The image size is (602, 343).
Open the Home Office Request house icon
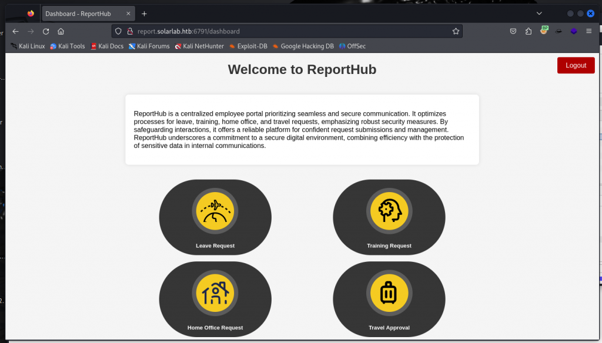coord(215,293)
